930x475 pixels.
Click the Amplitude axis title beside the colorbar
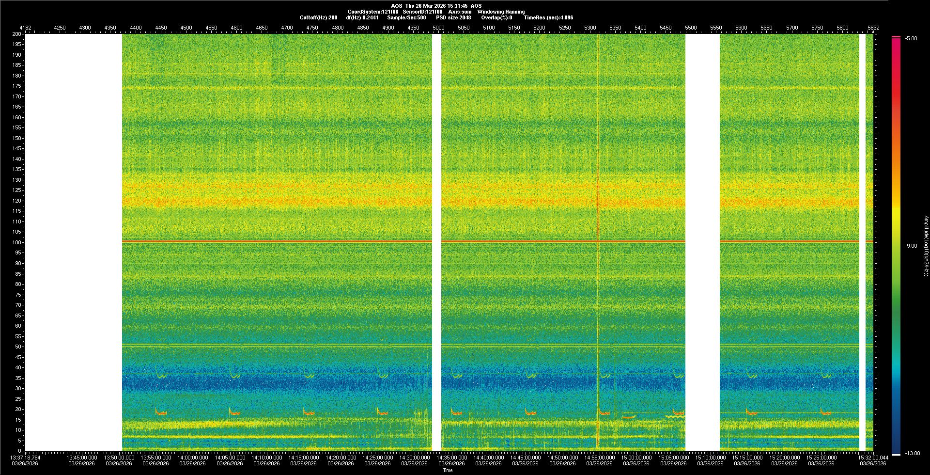(926, 246)
